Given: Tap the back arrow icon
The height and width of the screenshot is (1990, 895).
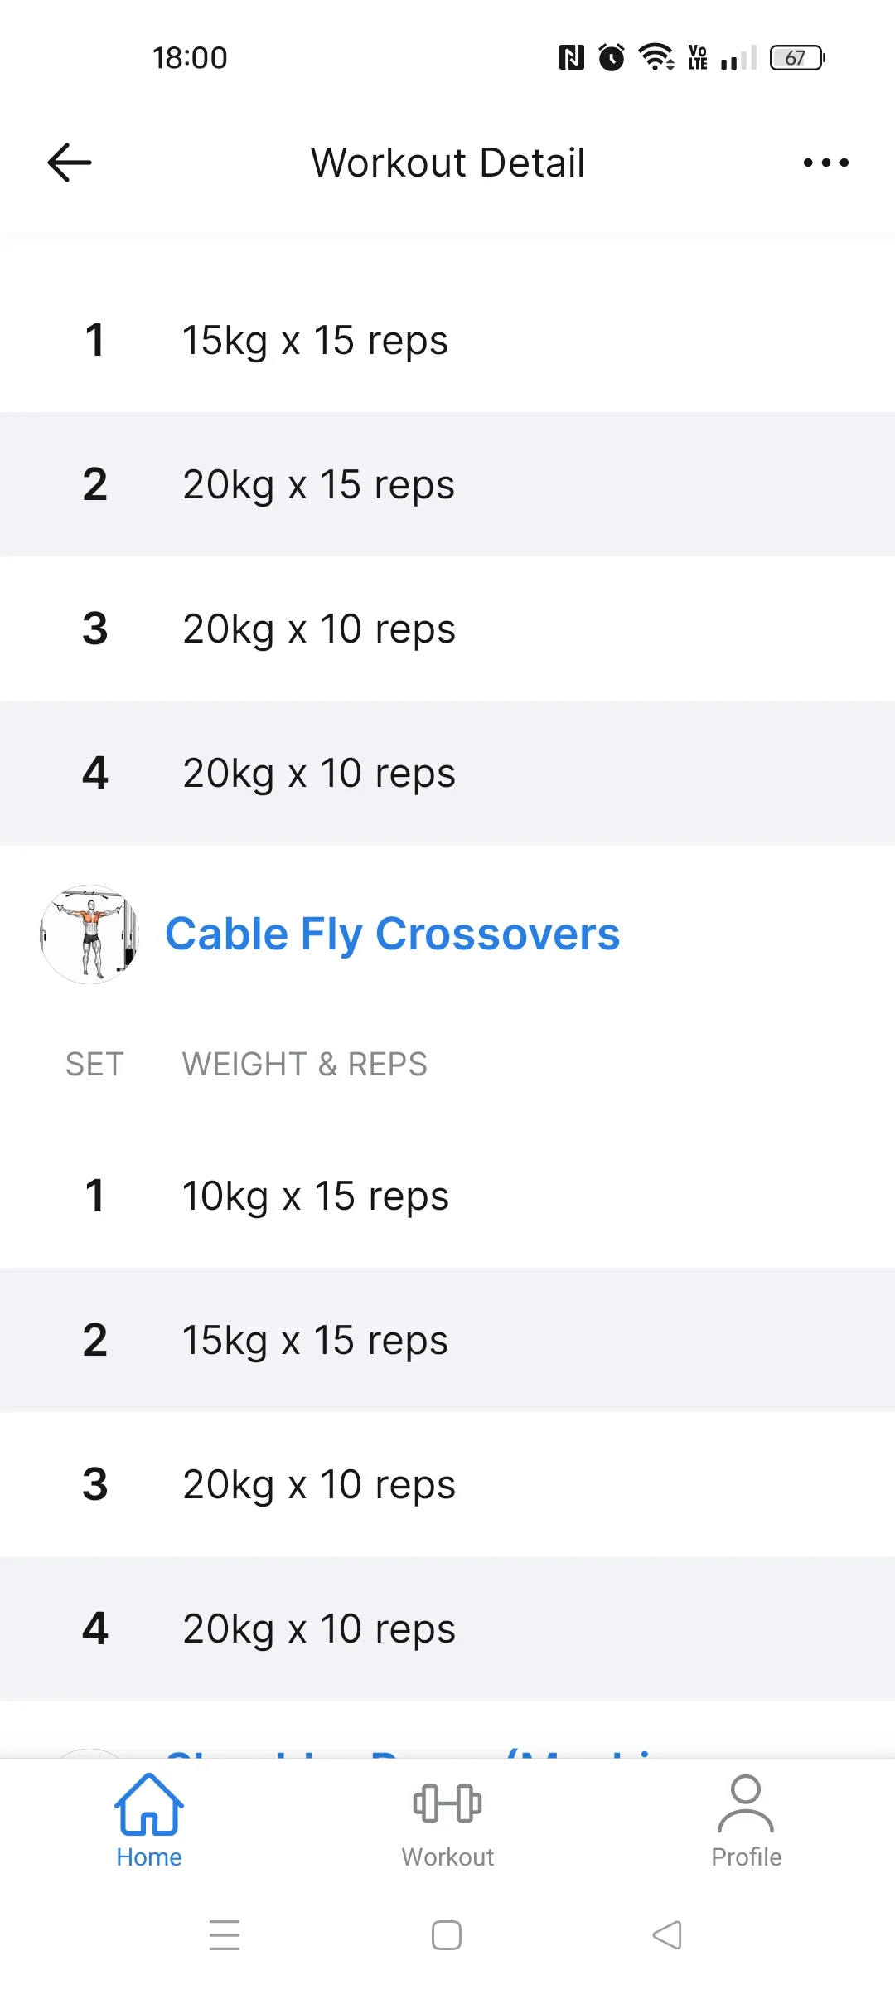Looking at the screenshot, I should (70, 163).
